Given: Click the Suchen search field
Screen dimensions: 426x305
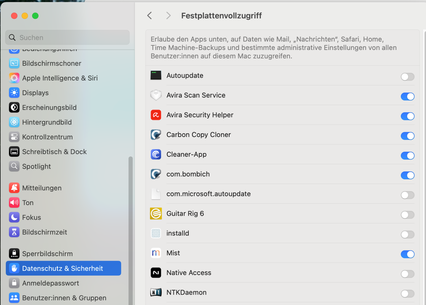Looking at the screenshot, I should point(67,38).
